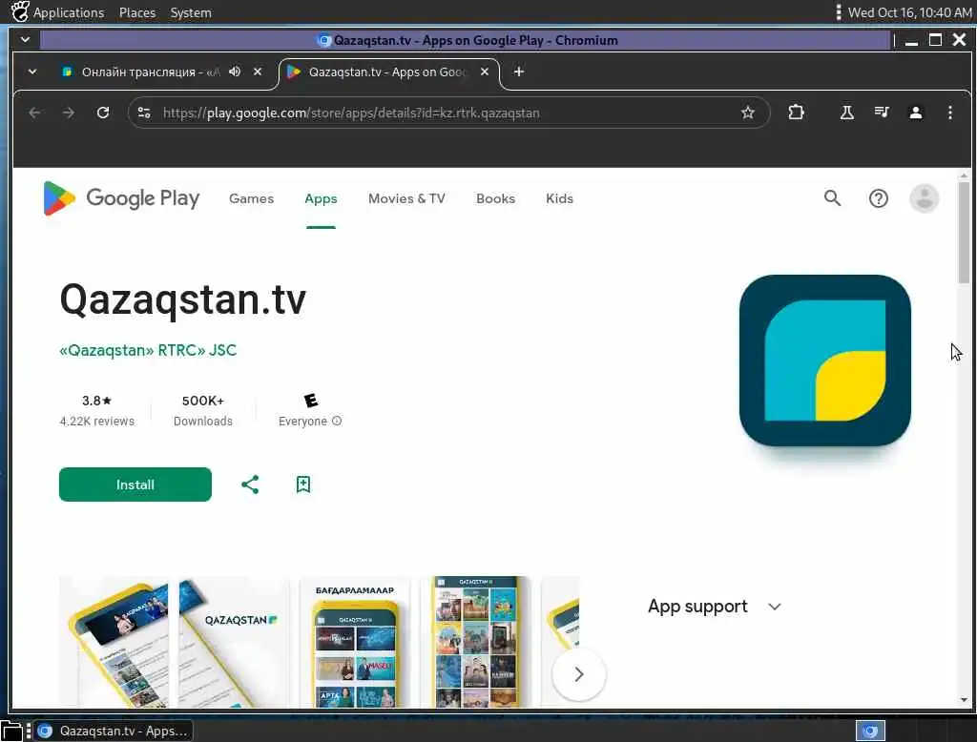Open the Chromium three-dot menu
977x742 pixels.
tap(949, 113)
